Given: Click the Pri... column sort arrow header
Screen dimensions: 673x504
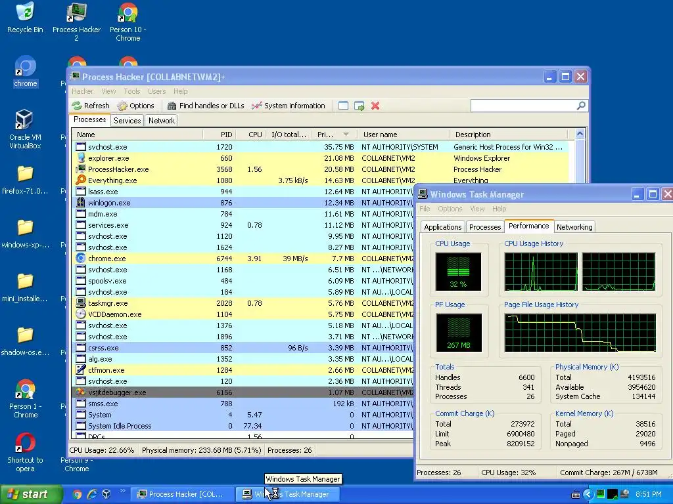Looking at the screenshot, I should (335, 135).
